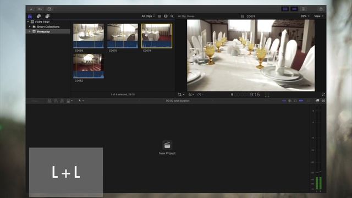The image size is (352, 198).
Task: Open the overwrite edit options dropdown
Action: point(69,101)
